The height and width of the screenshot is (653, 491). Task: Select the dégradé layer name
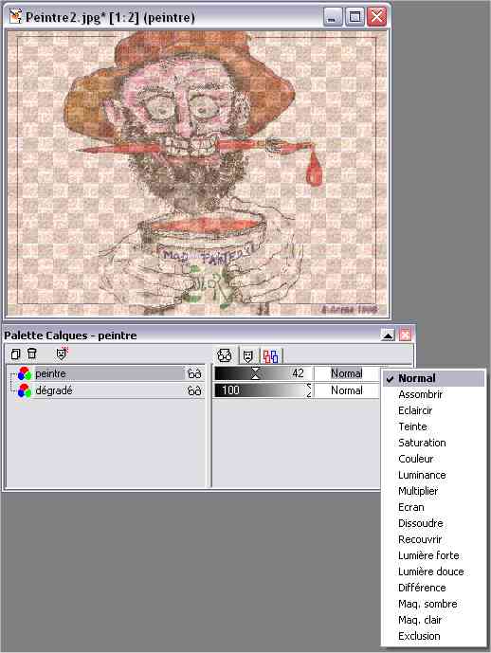coord(54,390)
